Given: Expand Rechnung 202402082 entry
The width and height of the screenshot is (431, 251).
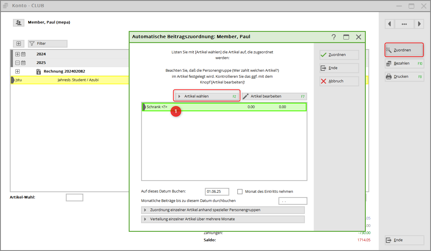Looking at the screenshot, I should tap(18, 71).
